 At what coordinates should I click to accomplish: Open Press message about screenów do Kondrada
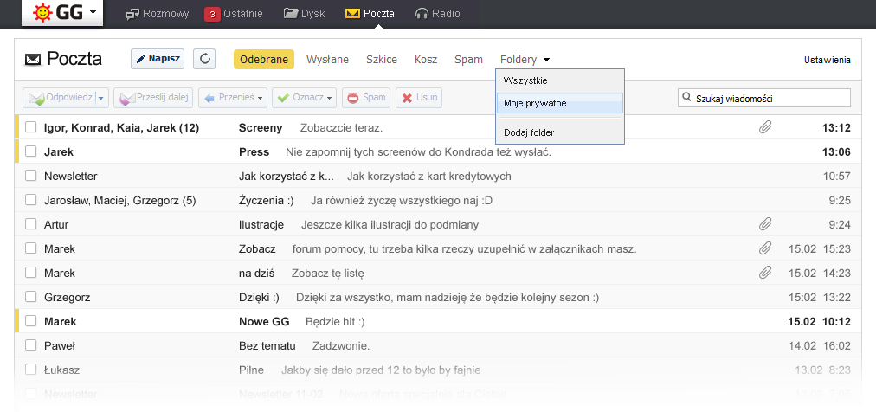point(437,151)
